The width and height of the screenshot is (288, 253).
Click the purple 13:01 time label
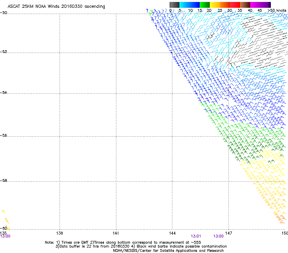(196, 236)
